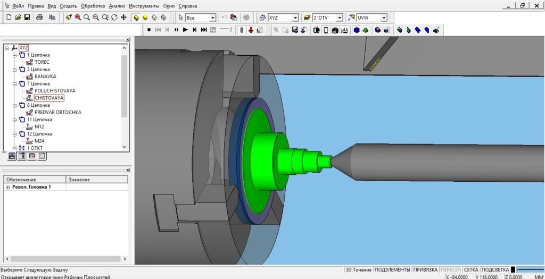Click the Fast forward simulation icon

pos(204,30)
